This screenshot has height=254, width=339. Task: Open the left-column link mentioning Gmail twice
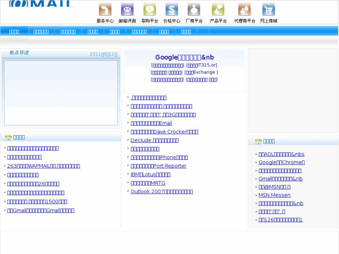[x=41, y=210]
